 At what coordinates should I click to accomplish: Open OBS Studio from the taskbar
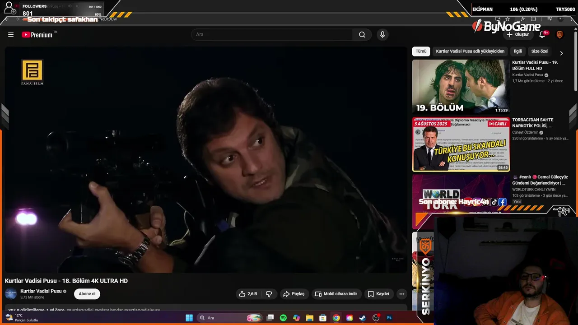(x=376, y=318)
